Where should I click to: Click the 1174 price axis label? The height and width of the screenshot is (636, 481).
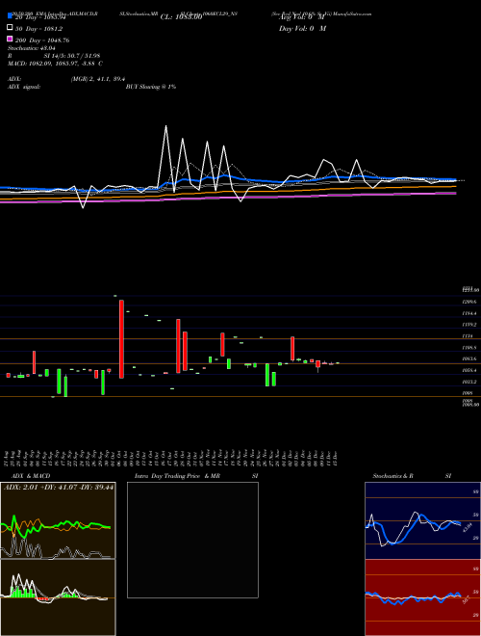[467, 336]
